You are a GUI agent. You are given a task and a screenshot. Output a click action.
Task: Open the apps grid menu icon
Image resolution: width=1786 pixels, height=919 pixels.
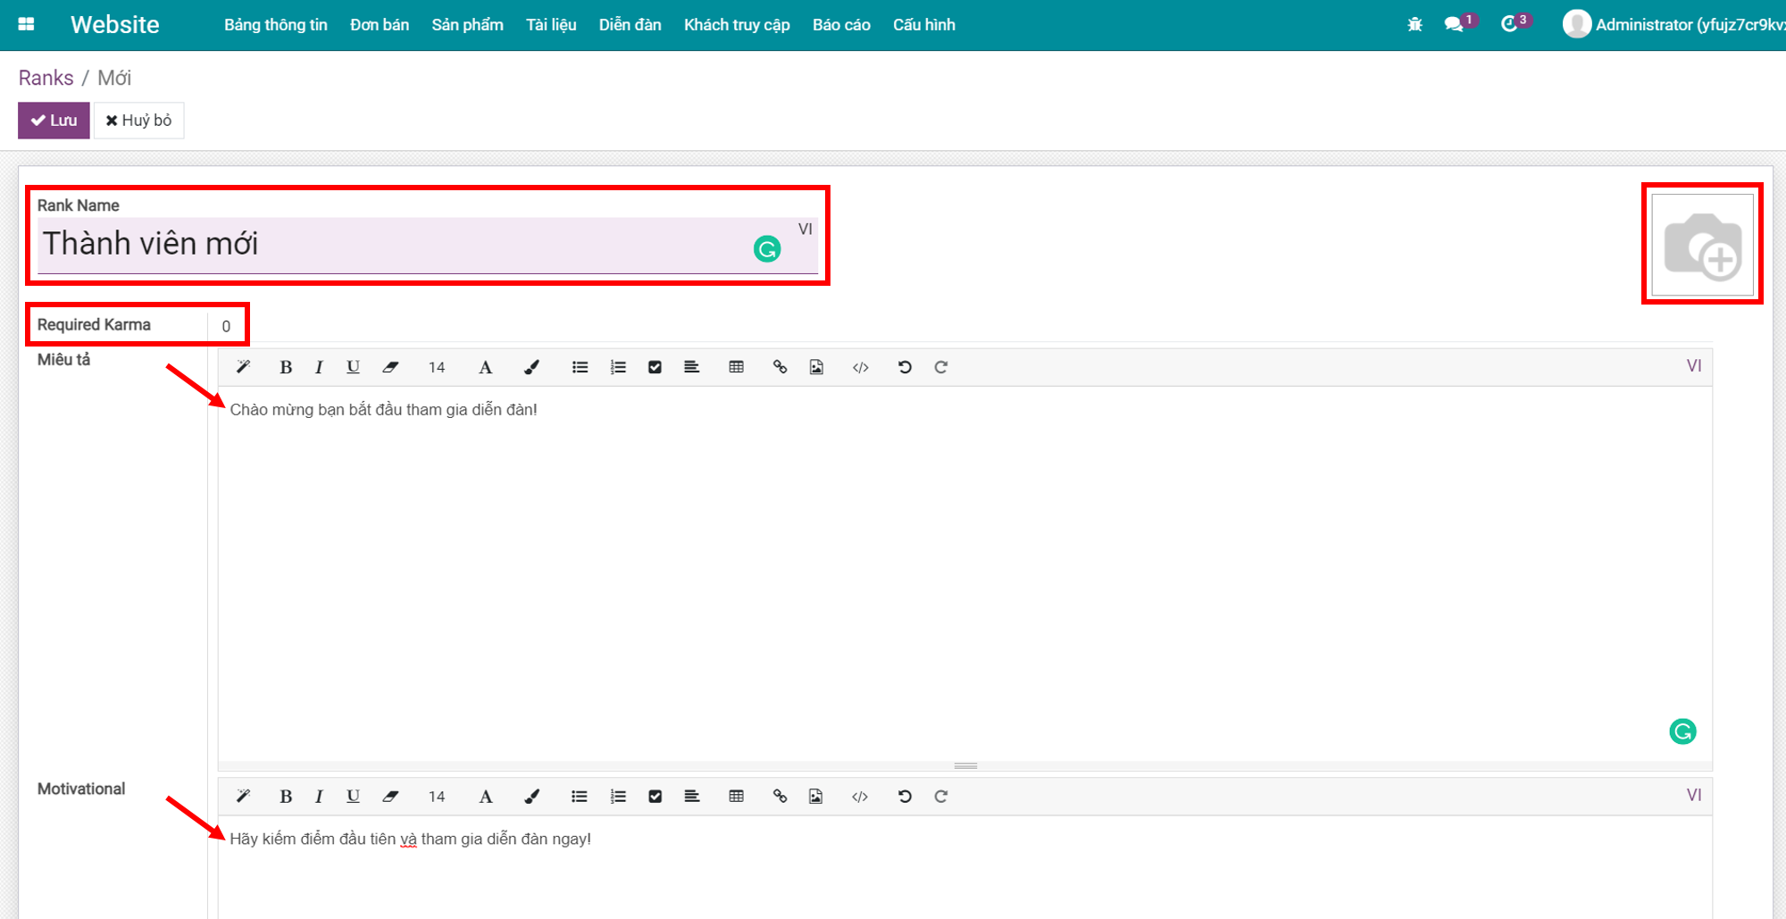tap(26, 24)
